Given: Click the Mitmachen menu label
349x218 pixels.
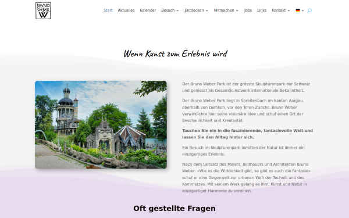Looking at the screenshot, I should [x=224, y=10].
